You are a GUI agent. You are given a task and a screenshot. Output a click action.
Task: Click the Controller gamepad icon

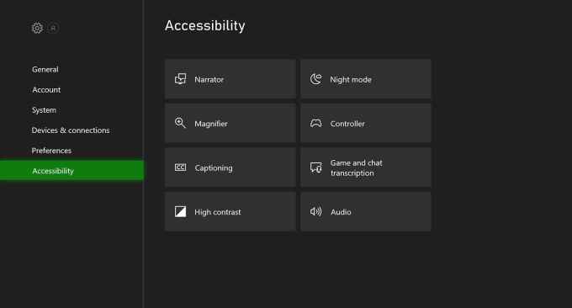[x=316, y=124]
